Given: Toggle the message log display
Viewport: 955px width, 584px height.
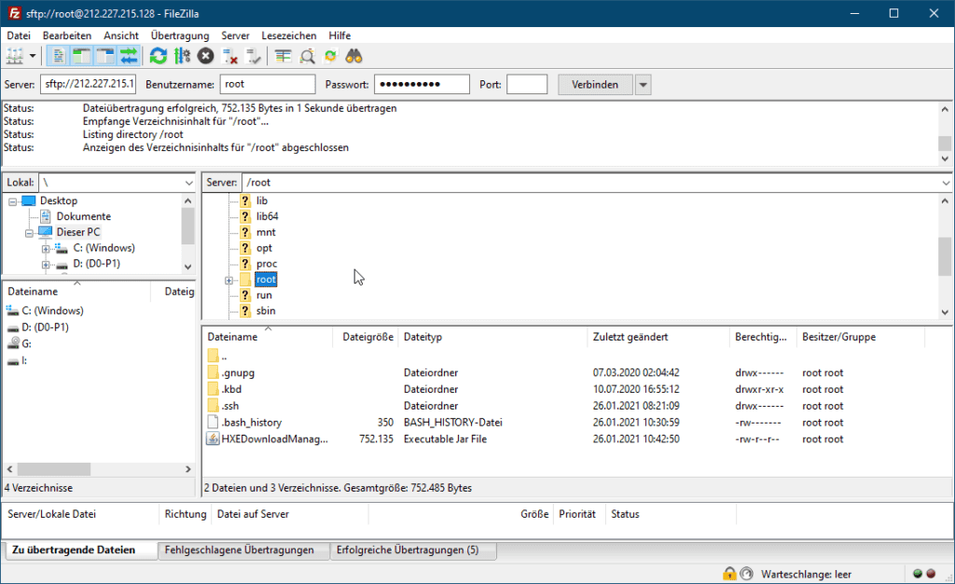Looking at the screenshot, I should [59, 57].
